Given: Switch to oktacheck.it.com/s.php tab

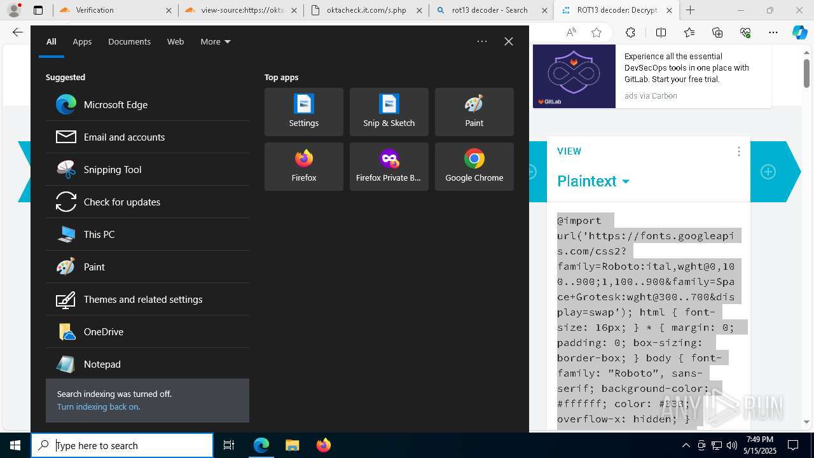Looking at the screenshot, I should 367,10.
